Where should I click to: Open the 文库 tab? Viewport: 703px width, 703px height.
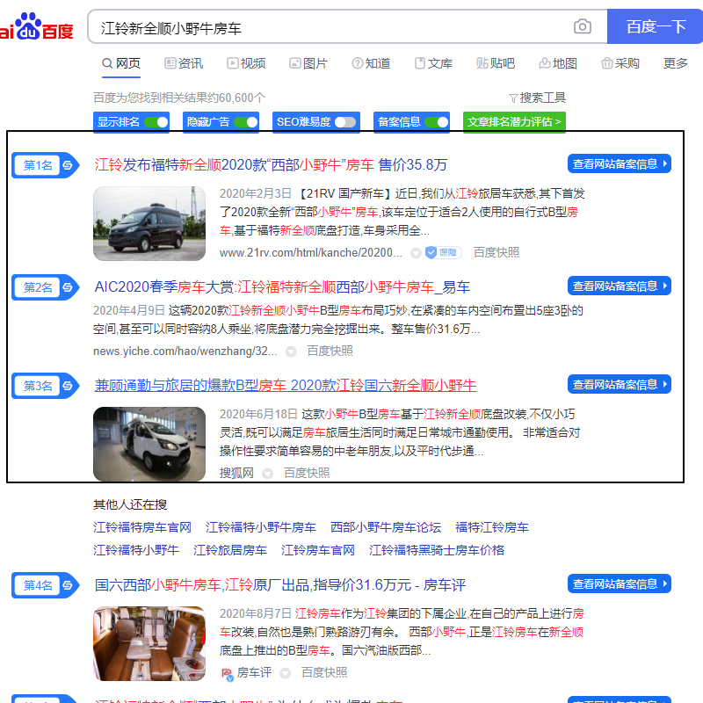tap(433, 63)
